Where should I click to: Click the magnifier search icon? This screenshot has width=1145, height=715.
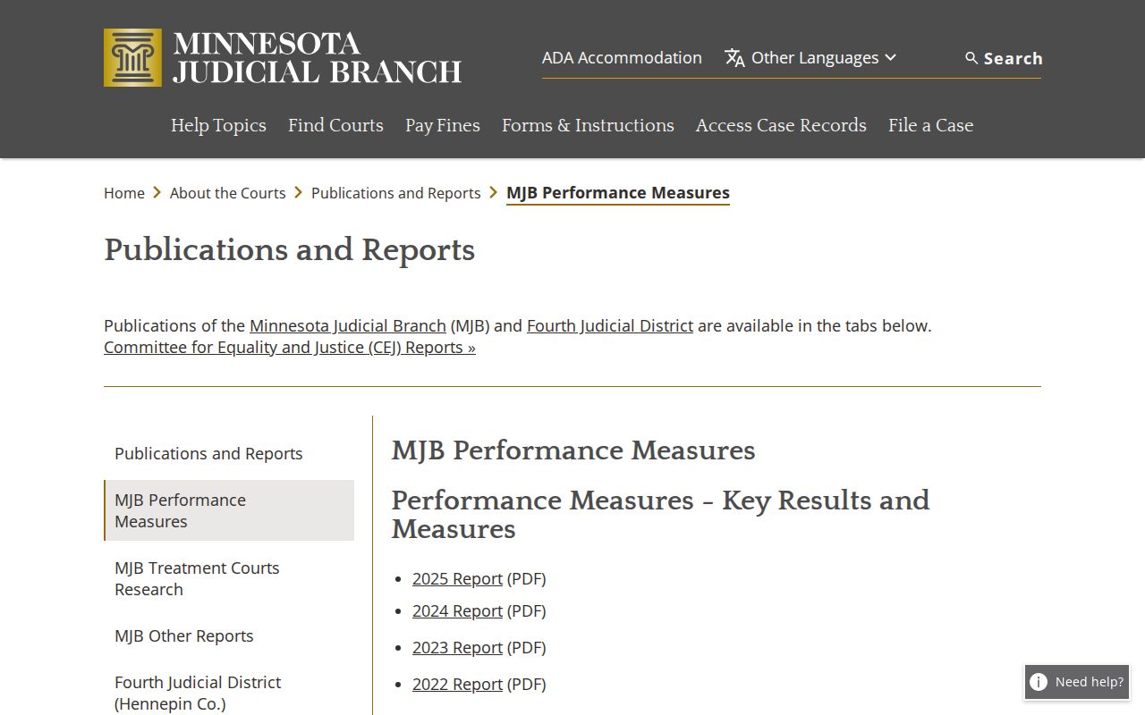(x=971, y=58)
